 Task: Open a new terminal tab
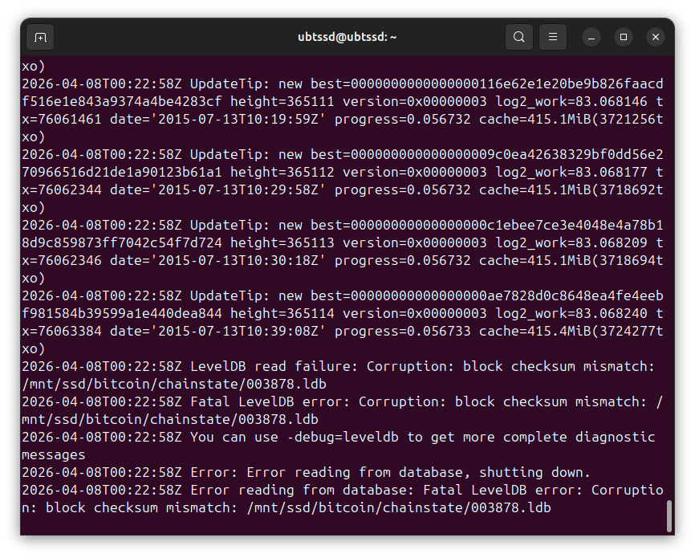pos(40,37)
